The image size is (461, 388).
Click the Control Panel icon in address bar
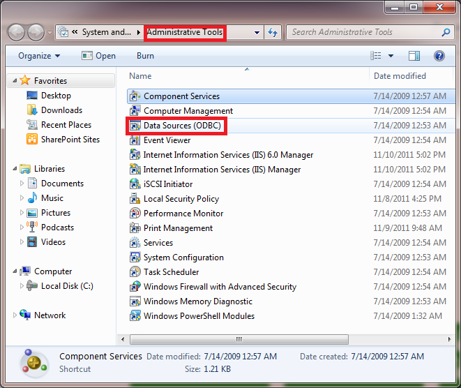[63, 32]
